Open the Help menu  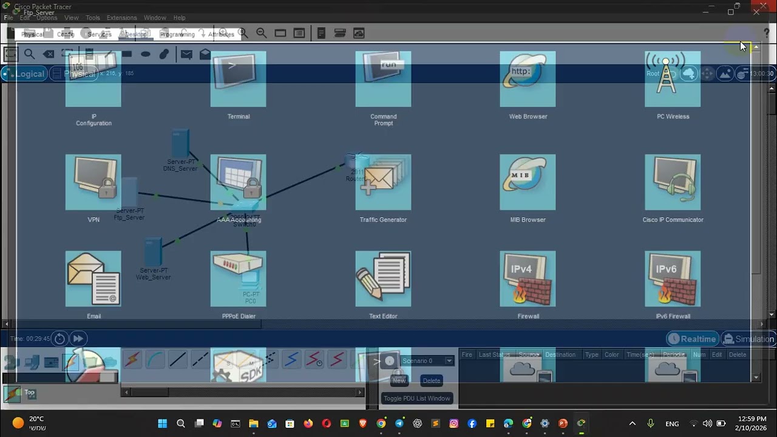point(180,18)
